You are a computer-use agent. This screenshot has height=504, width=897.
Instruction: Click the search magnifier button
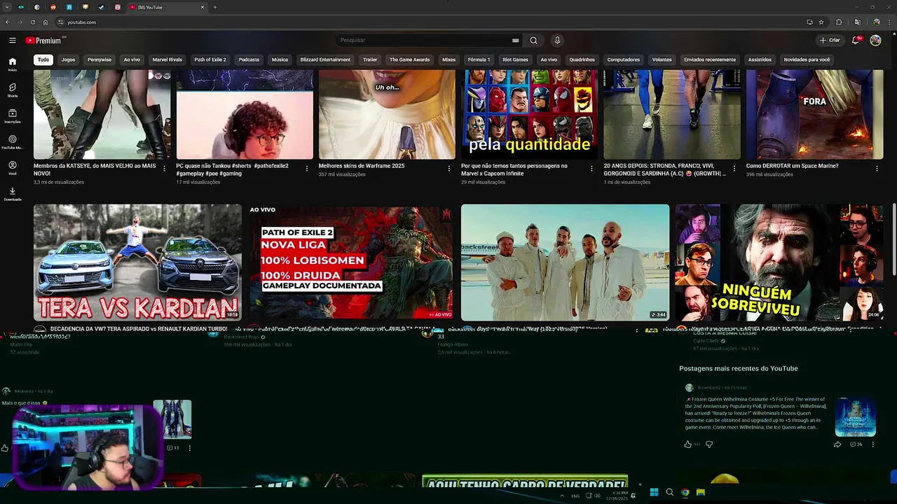533,41
